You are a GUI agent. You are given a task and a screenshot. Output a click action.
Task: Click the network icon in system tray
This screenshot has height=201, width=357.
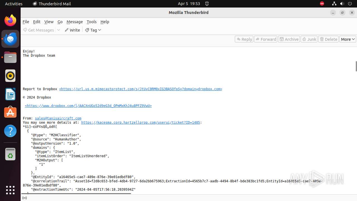(334, 4)
